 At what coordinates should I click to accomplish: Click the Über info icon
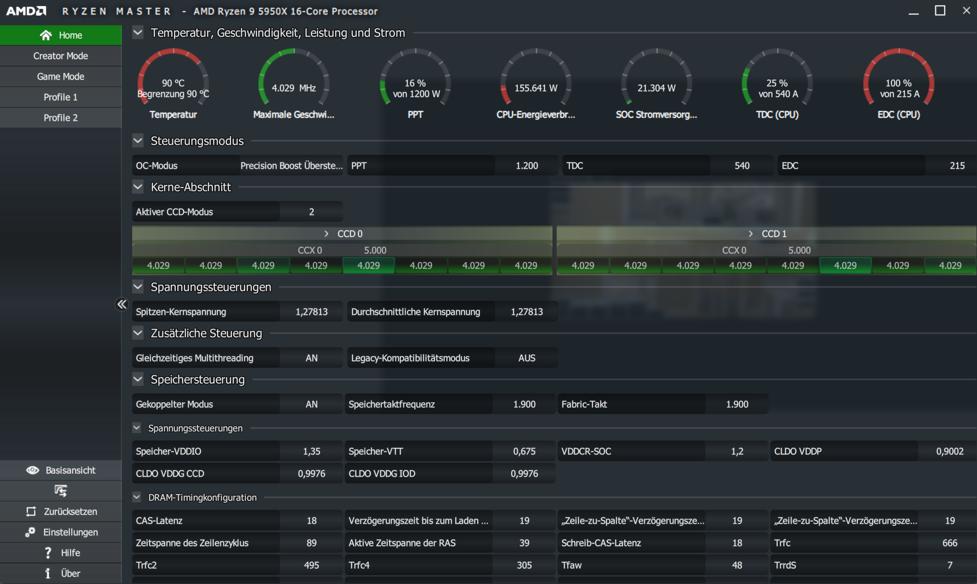tap(48, 574)
